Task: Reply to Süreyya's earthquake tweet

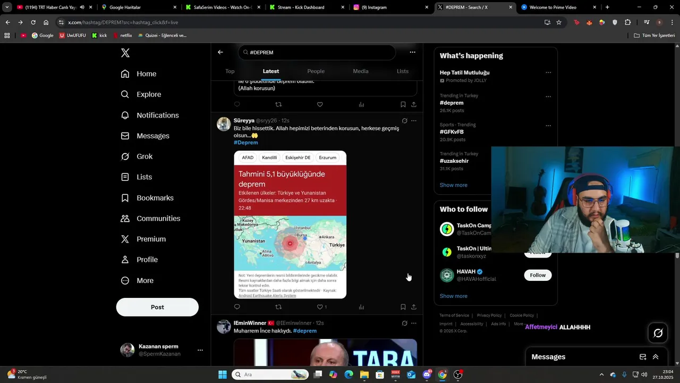Action: pyautogui.click(x=237, y=307)
